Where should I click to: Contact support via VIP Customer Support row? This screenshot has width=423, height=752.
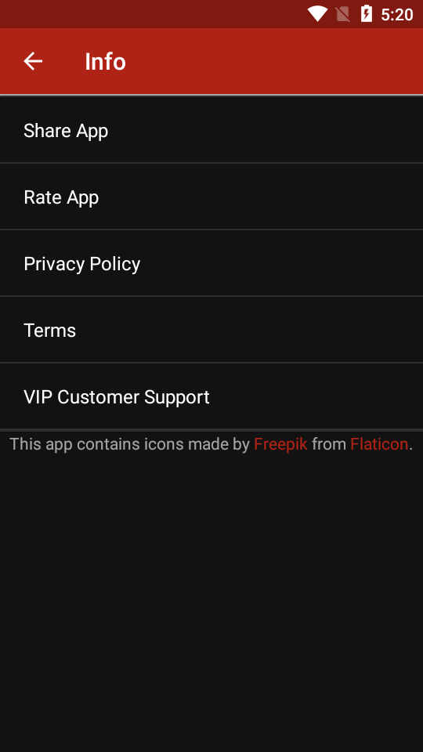pos(211,396)
